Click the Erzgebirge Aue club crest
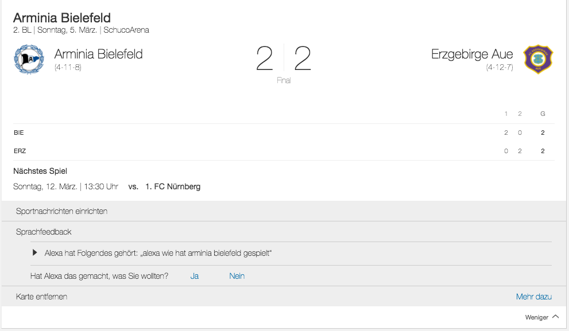The image size is (569, 331). click(538, 59)
